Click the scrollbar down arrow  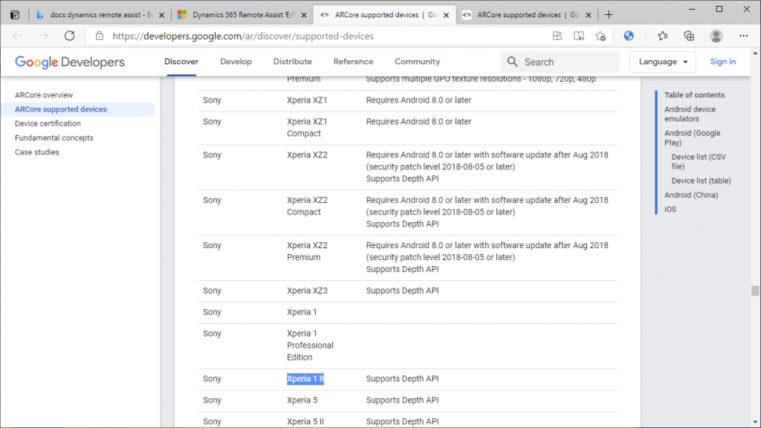point(755,423)
